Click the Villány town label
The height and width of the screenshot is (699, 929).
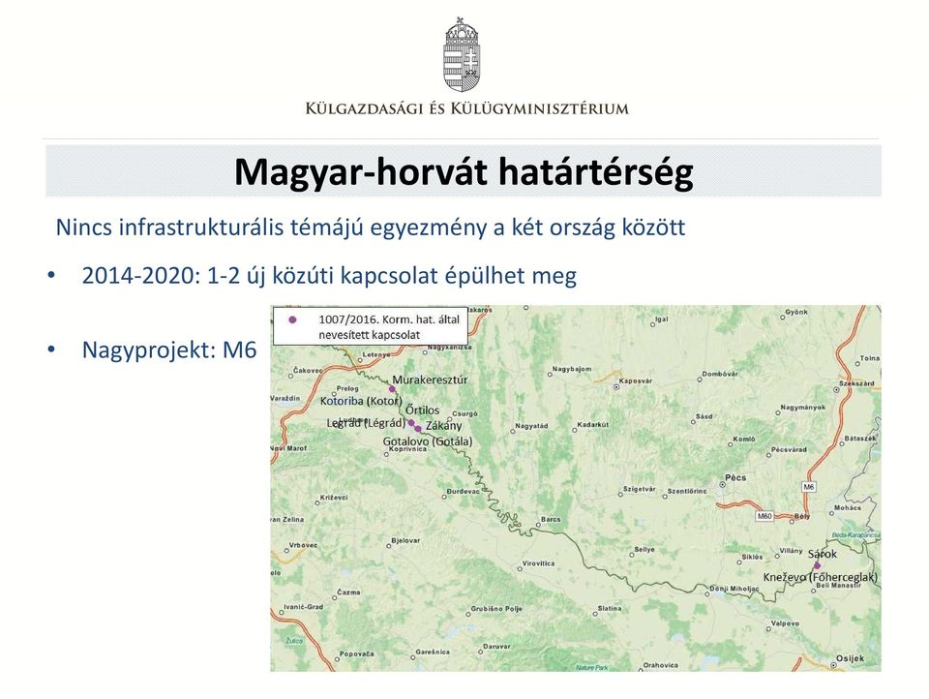(x=791, y=551)
